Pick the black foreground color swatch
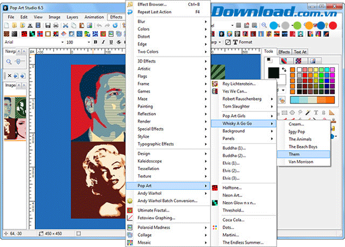 (274, 73)
